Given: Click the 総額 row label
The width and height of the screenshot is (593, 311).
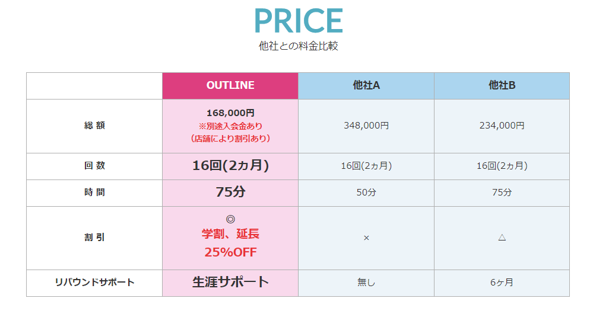Looking at the screenshot, I should point(94,126).
